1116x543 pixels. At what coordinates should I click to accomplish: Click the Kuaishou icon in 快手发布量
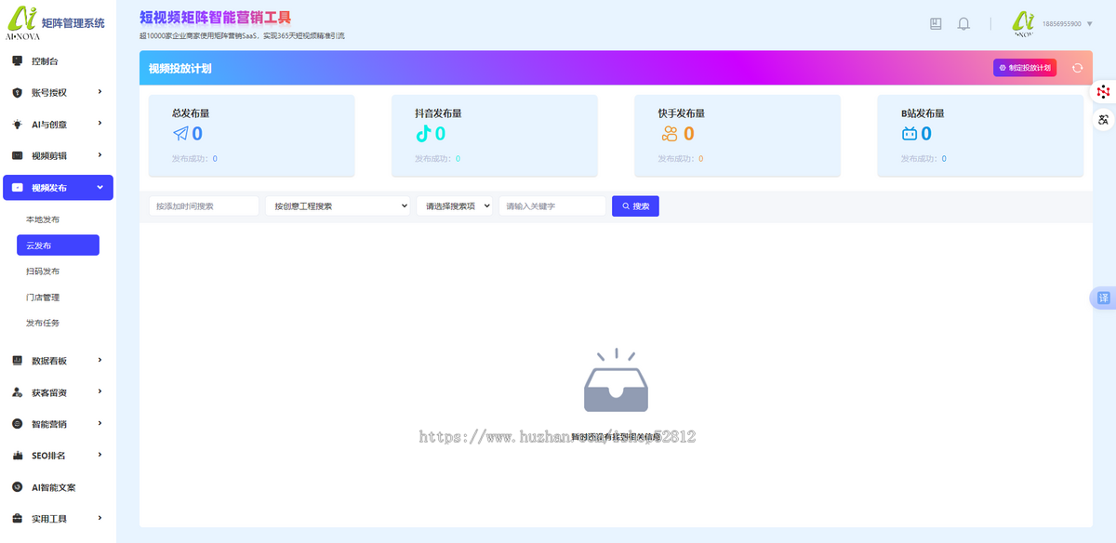pyautogui.click(x=669, y=134)
